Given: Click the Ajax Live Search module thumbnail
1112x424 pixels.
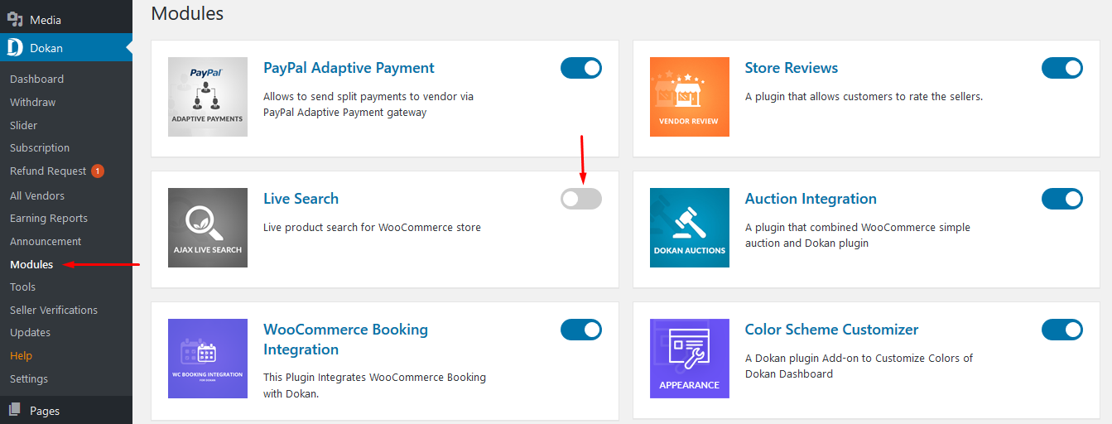Looking at the screenshot, I should coord(208,228).
